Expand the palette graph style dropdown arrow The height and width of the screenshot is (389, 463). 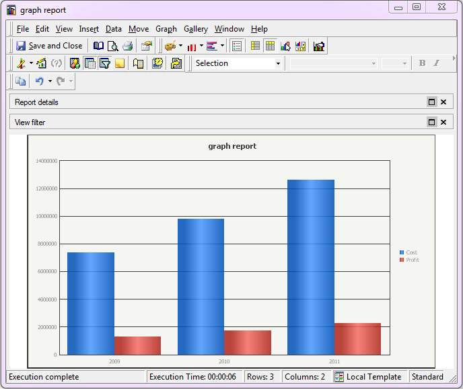(x=181, y=46)
